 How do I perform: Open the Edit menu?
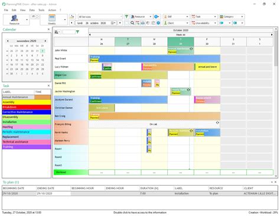point(14,10)
